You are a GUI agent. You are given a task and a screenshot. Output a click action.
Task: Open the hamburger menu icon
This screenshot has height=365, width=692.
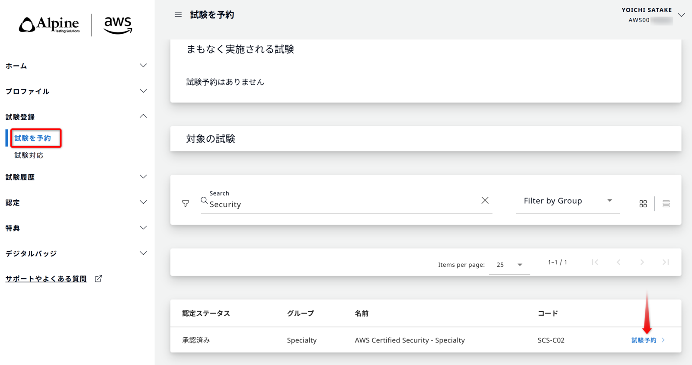click(178, 15)
